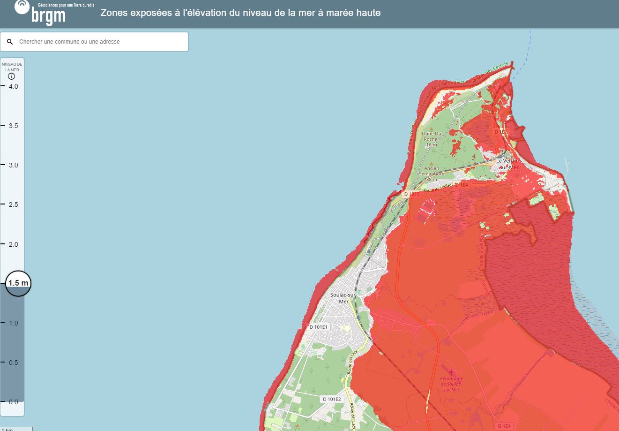
Task: Select the 2.5 mark on the sea level scale
Action: tap(13, 204)
